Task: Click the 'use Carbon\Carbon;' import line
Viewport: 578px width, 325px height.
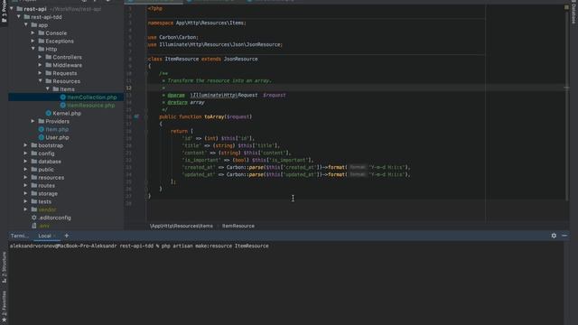Action: click(173, 37)
